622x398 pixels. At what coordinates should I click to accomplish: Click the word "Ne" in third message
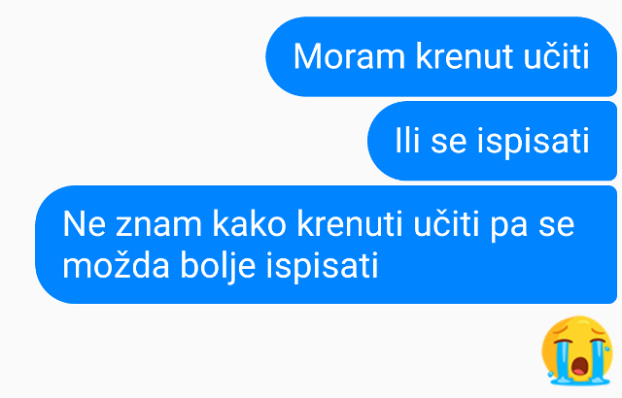click(x=85, y=223)
